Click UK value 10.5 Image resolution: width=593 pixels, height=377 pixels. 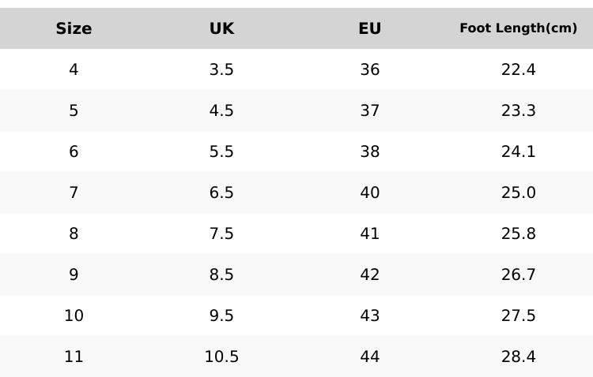221,357
